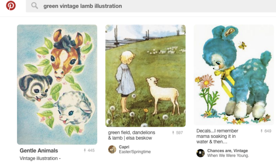The image size is (276, 162).
Task: Click Capri's round profile avatar
Action: point(112,149)
